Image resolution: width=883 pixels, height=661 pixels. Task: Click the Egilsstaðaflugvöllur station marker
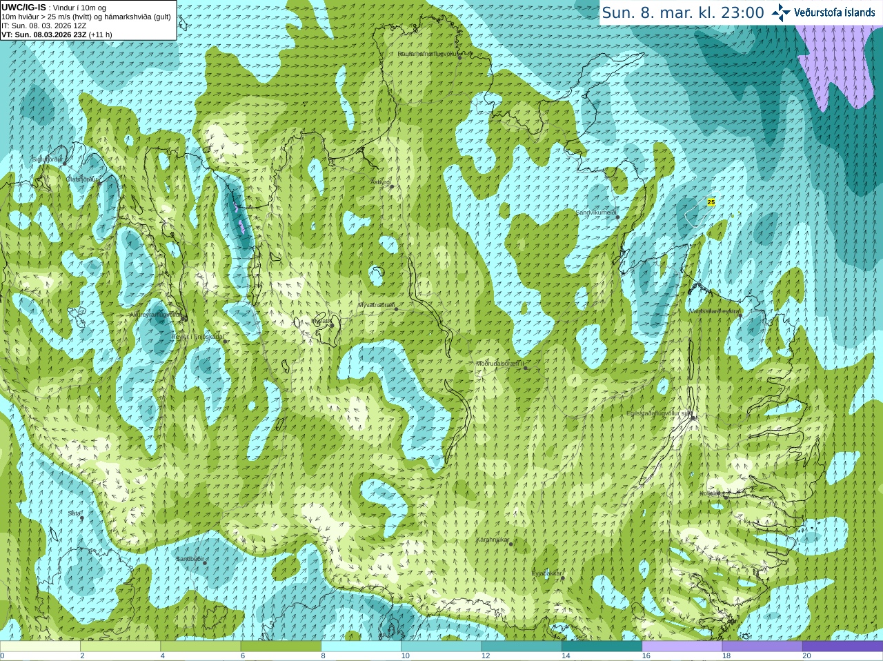pyautogui.click(x=693, y=417)
